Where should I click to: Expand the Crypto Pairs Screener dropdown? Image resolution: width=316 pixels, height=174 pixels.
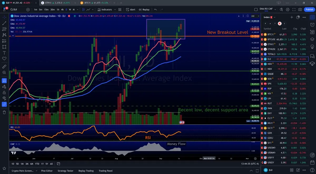(36, 171)
